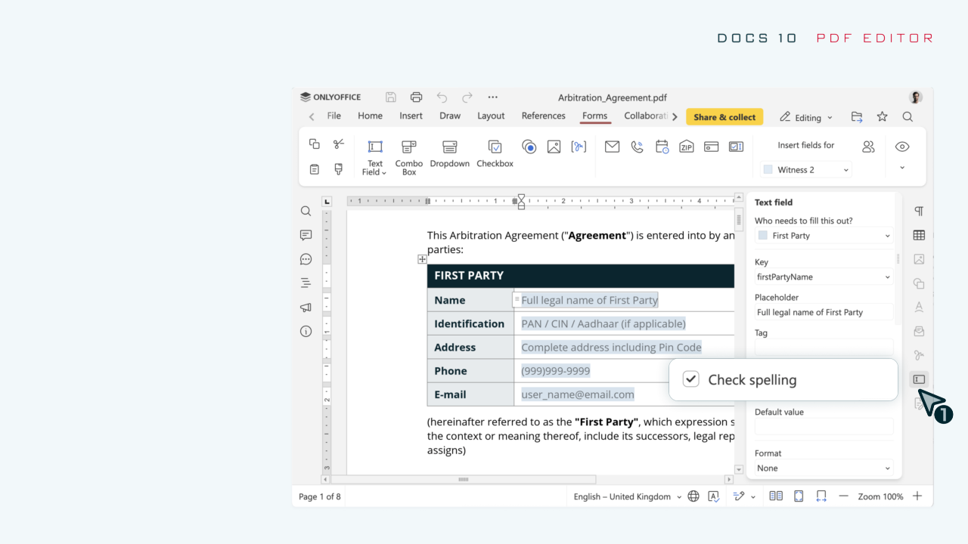This screenshot has width=968, height=544.
Task: Switch to the Layout tab
Action: (491, 116)
